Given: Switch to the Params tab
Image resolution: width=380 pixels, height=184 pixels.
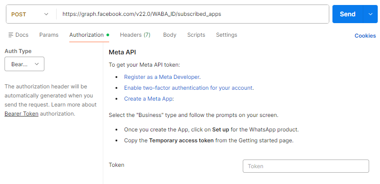Looking at the screenshot, I should pyautogui.click(x=49, y=35).
